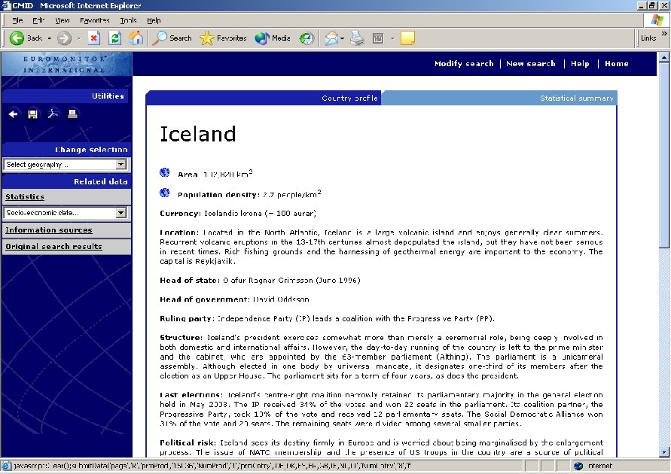Click the Iceland page heading
Image resolution: width=671 pixels, height=474 pixels.
point(198,134)
